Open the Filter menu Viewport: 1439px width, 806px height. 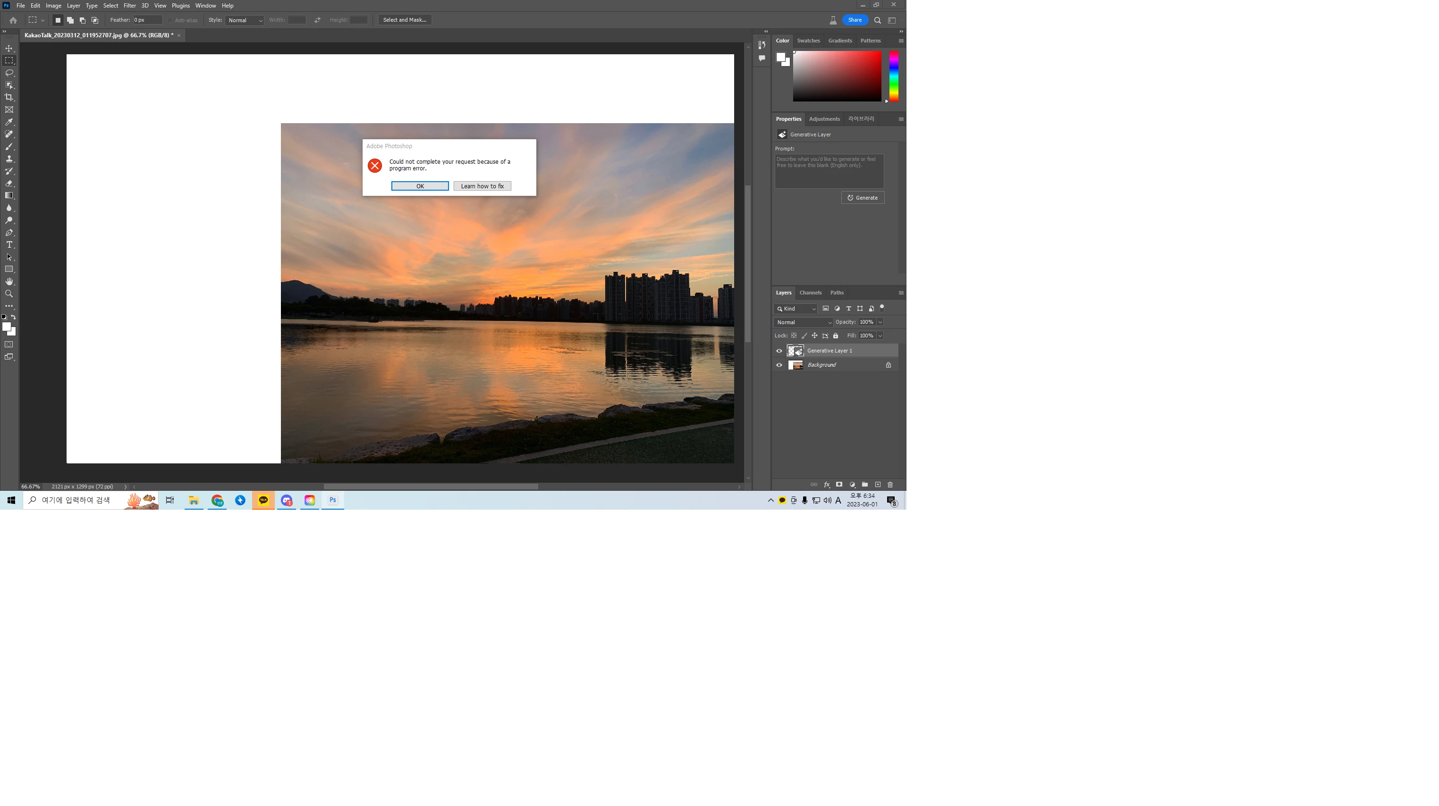coord(130,6)
